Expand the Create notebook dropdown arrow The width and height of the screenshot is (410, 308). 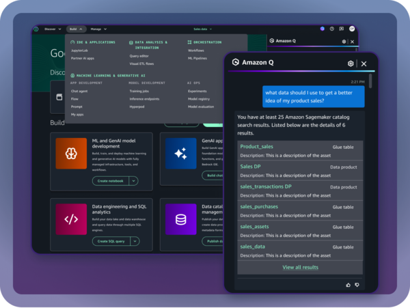[x=133, y=181]
